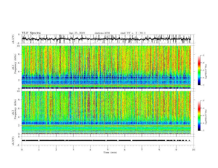Click the ch.1 spectrogram color bar
The image size is (218, 168).
[199, 70]
